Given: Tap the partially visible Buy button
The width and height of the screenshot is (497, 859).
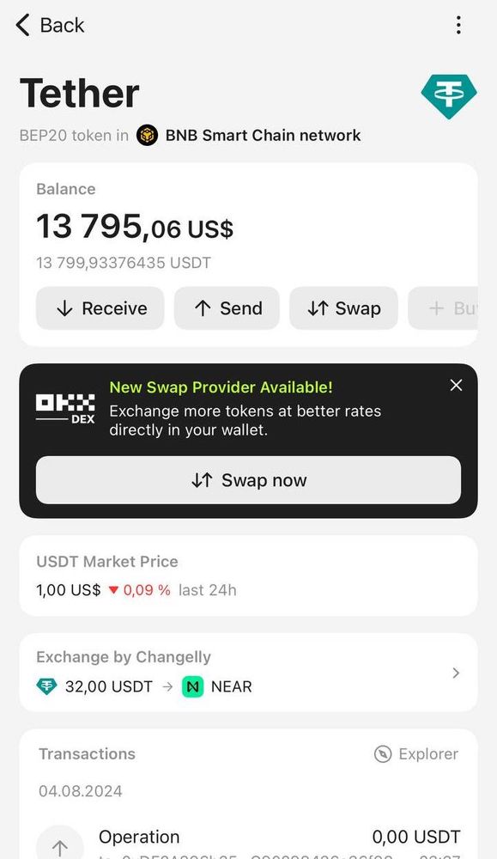Looking at the screenshot, I should pyautogui.click(x=443, y=308).
